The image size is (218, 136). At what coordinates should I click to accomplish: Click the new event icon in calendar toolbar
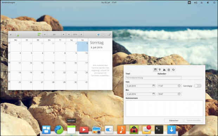pos(39,34)
